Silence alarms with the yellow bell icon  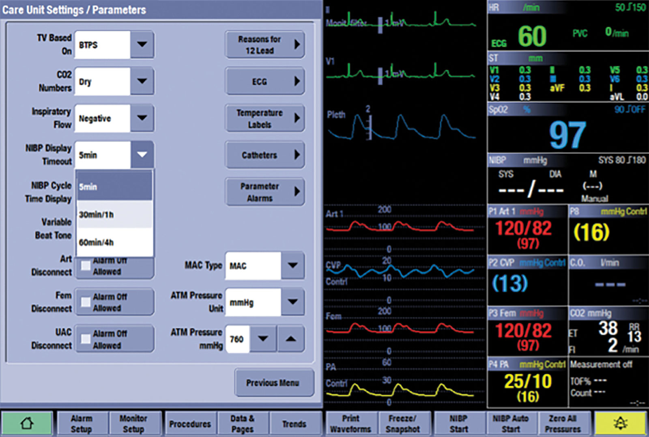(619, 423)
